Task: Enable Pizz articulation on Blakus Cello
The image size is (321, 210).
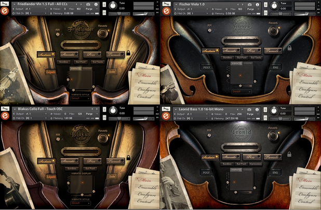Action: 92,161
